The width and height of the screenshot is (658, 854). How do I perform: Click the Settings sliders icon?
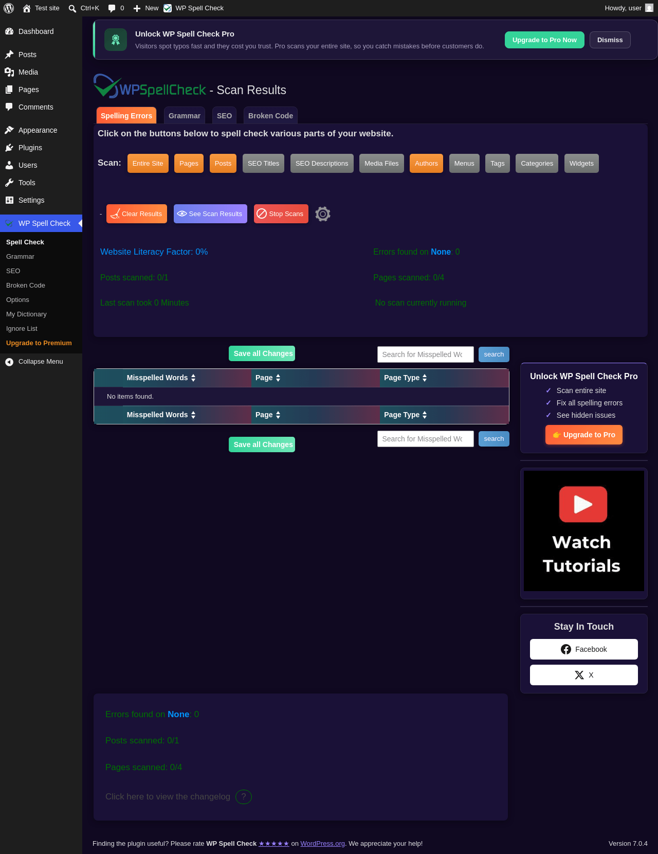pyautogui.click(x=9, y=200)
